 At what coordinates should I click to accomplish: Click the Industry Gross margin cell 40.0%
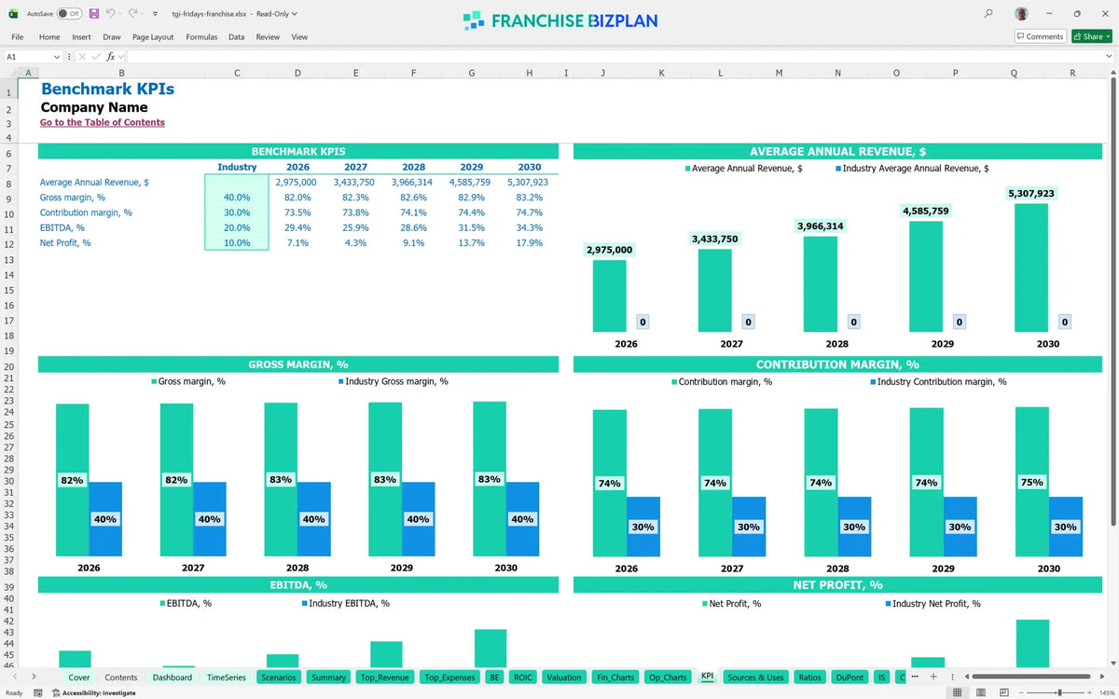click(x=237, y=198)
